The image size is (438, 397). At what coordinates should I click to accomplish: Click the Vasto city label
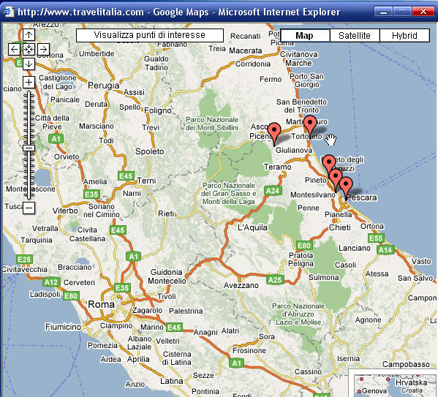421,261
